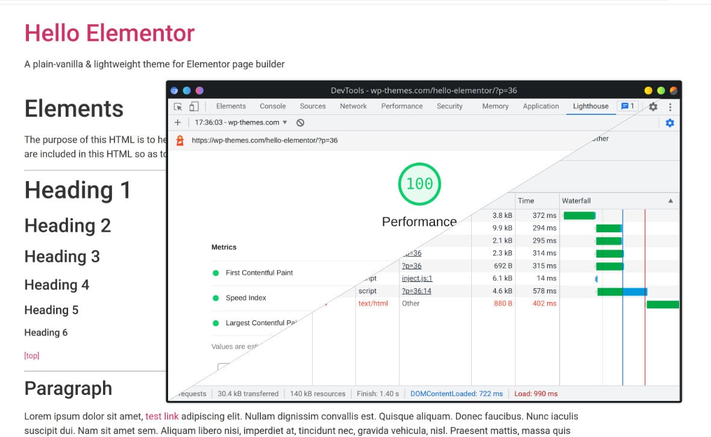711x437 pixels.
Task: Click the '3.8 kB' size cell
Action: pyautogui.click(x=503, y=215)
